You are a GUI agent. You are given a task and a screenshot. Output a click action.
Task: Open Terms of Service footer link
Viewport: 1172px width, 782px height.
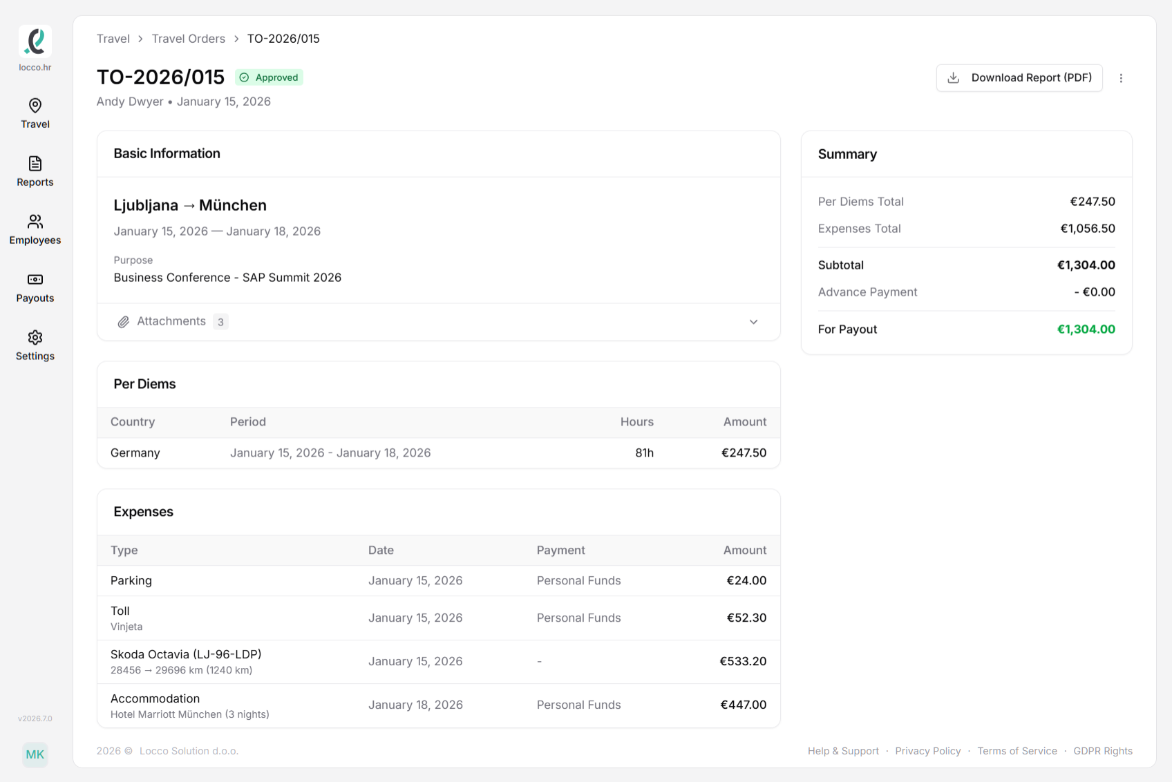[x=1017, y=751]
